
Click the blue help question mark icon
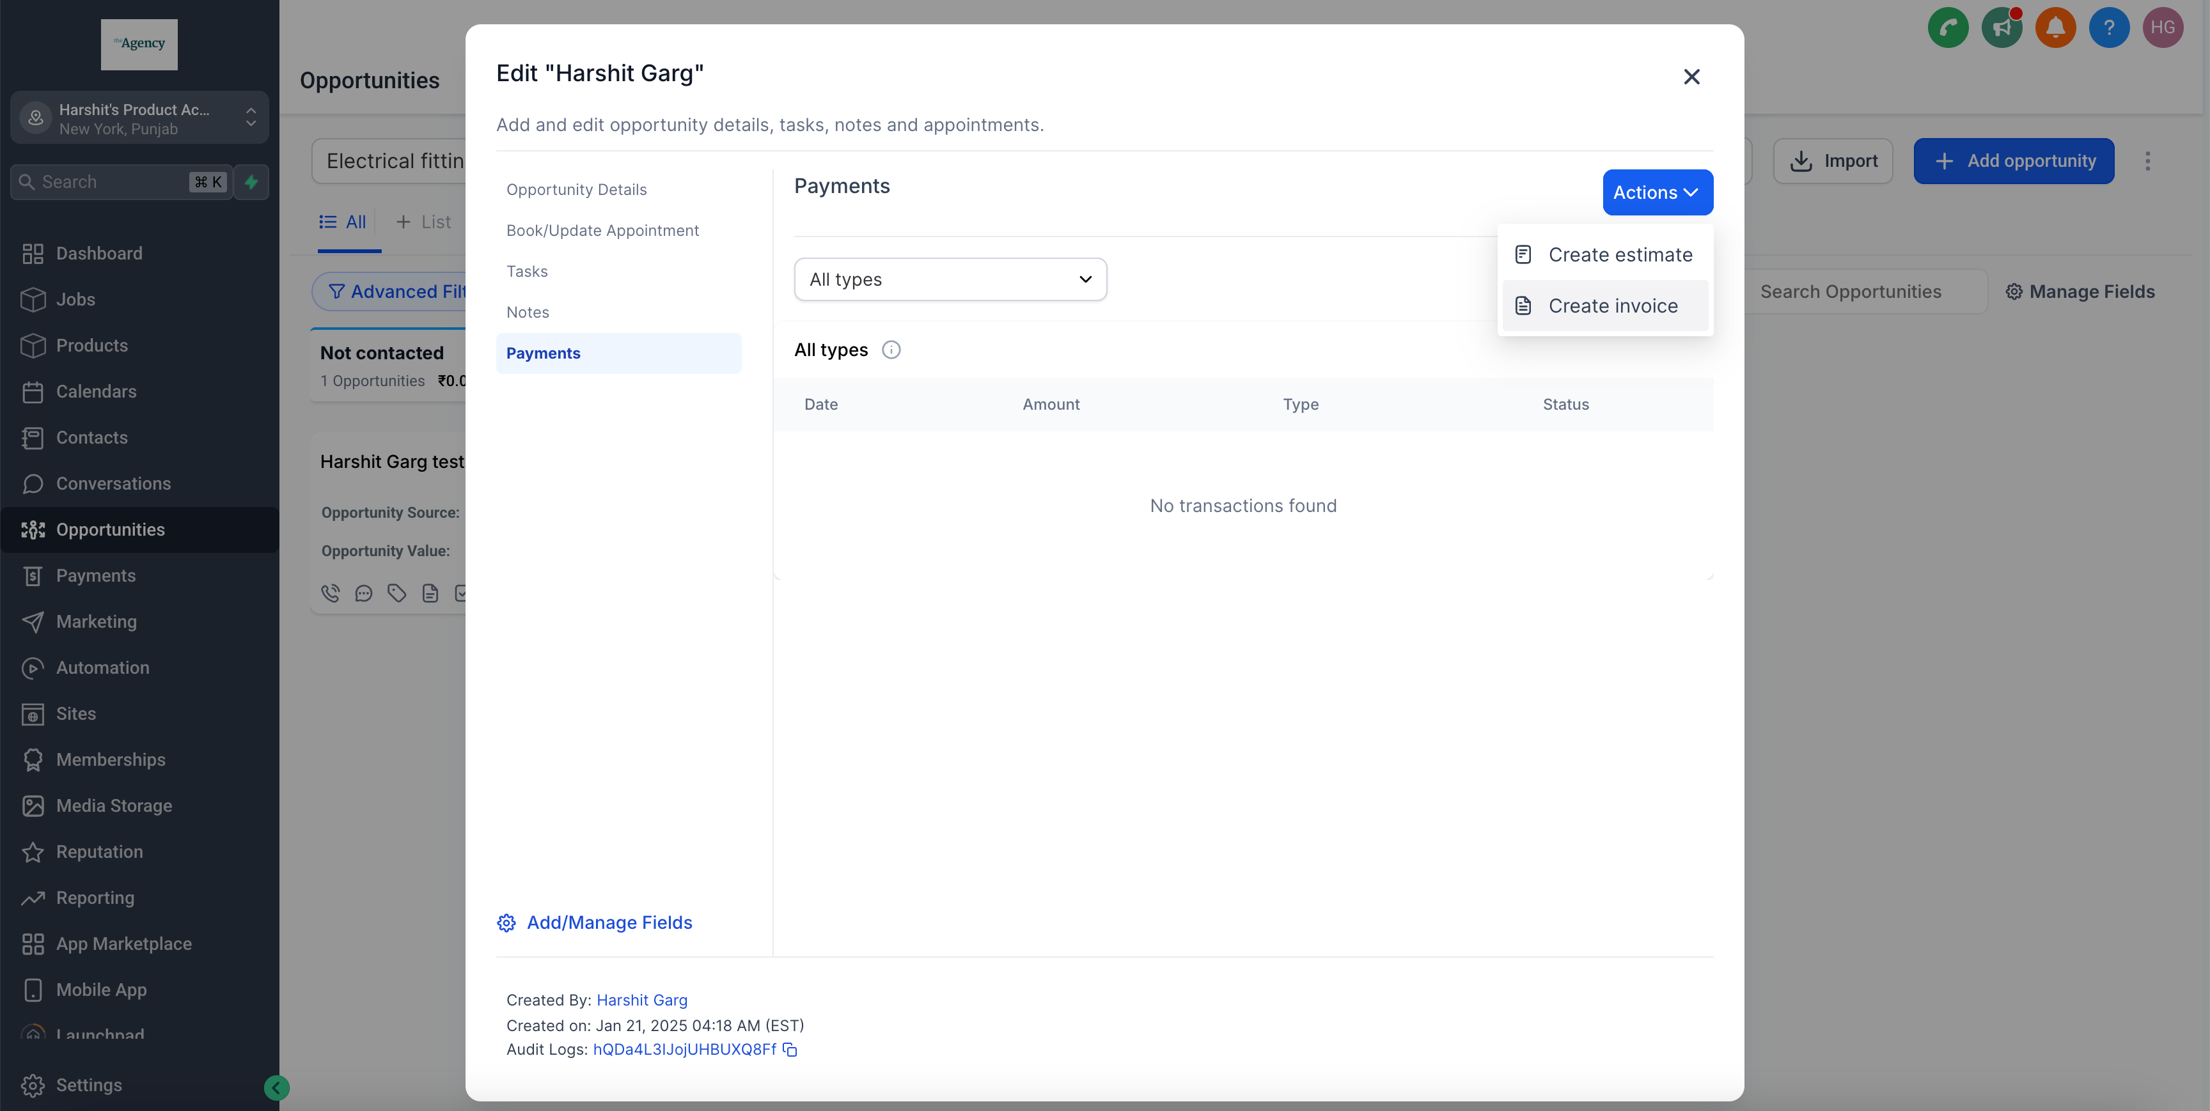pos(2109,27)
